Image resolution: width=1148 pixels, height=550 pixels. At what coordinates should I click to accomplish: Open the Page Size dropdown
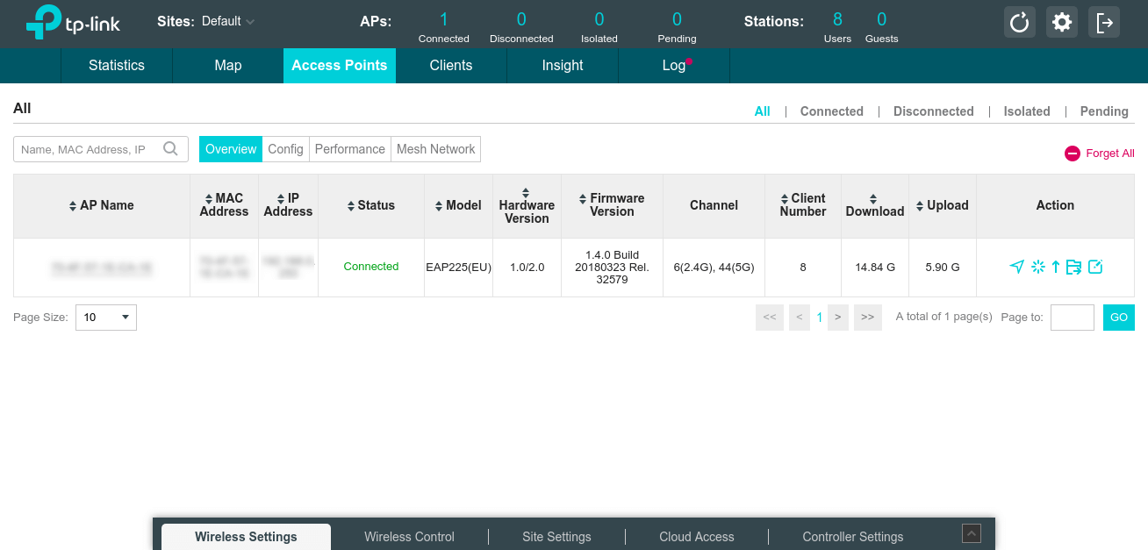pyautogui.click(x=106, y=318)
